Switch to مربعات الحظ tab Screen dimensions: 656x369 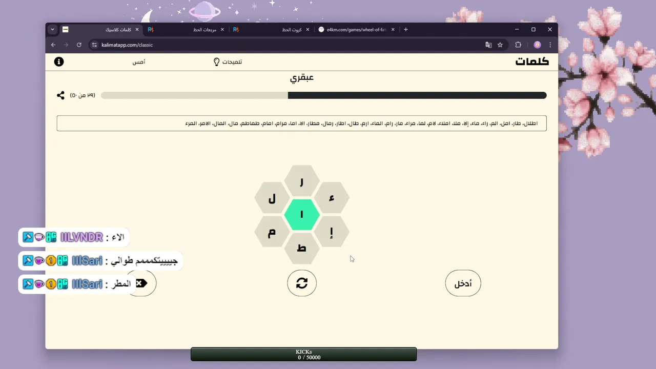point(186,30)
